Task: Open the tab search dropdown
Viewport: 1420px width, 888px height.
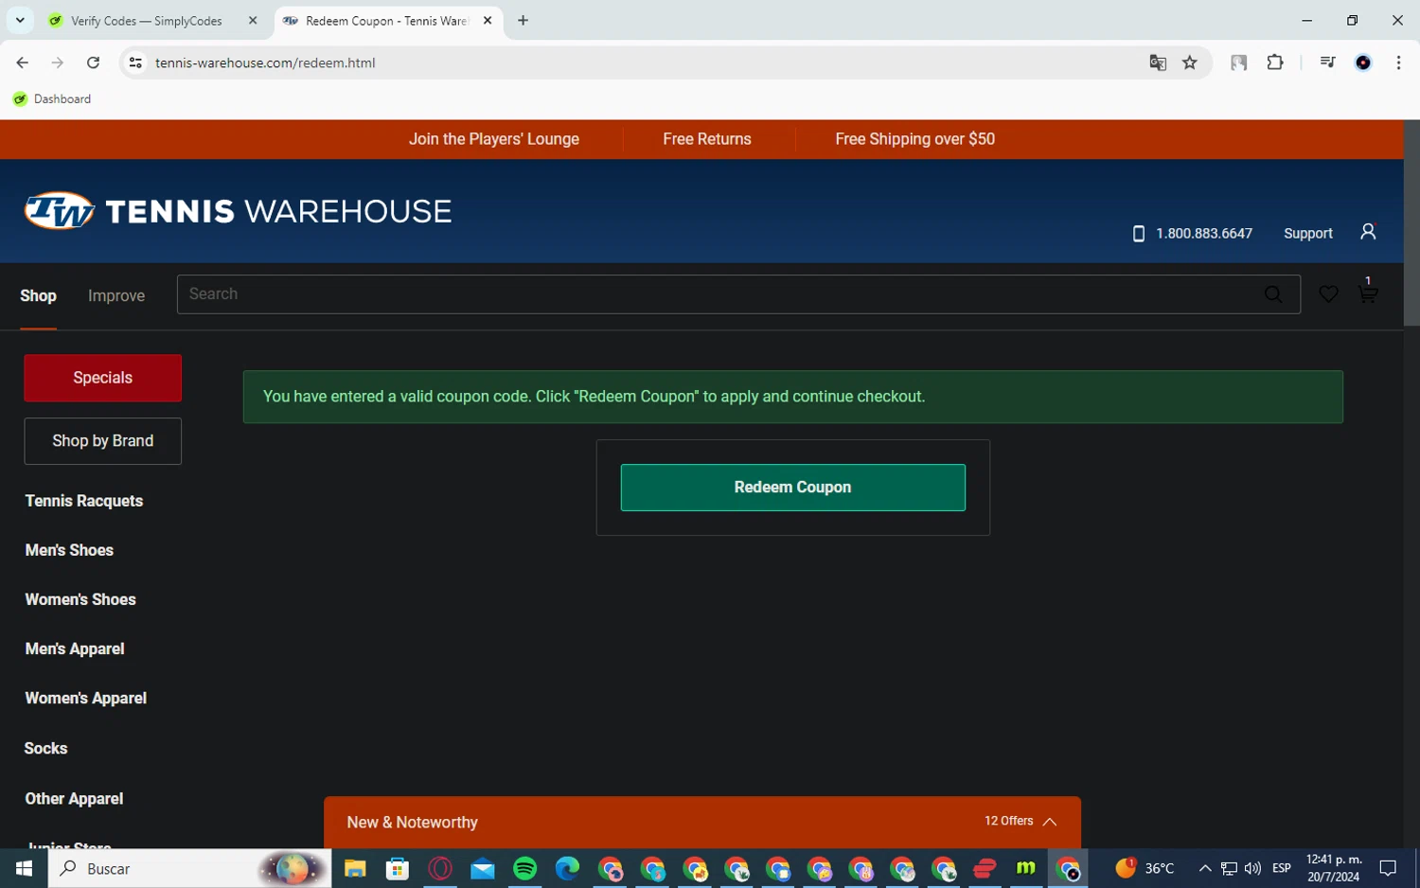Action: (20, 21)
